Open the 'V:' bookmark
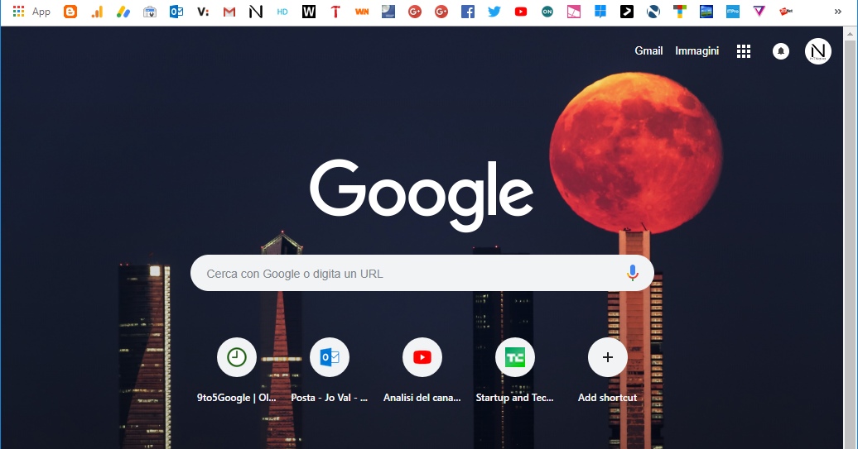 point(203,12)
